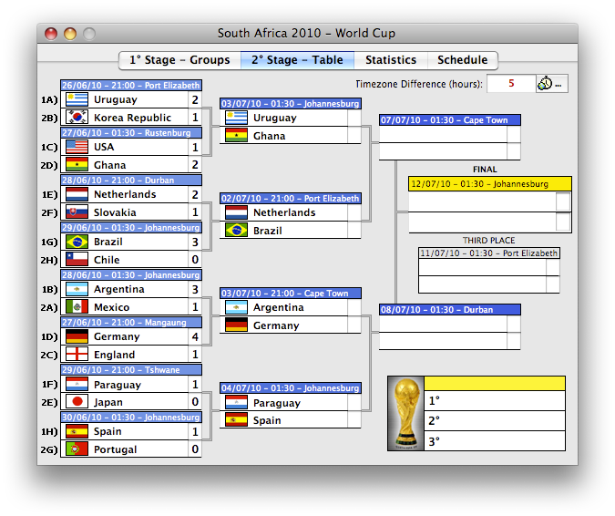Click the Chile flag icon
615x516 pixels.
(77, 260)
